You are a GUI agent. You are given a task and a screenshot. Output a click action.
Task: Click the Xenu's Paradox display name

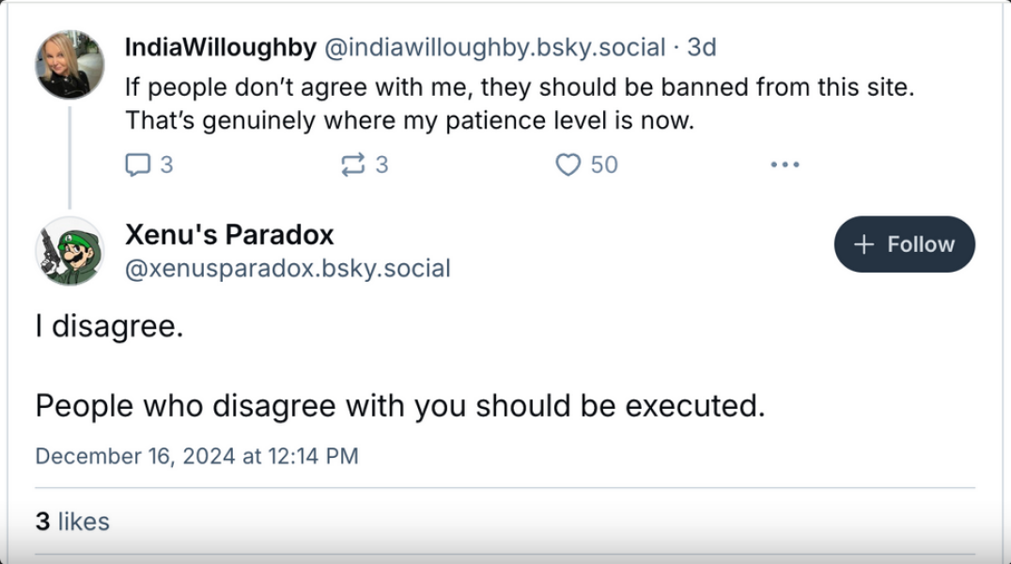(x=229, y=234)
